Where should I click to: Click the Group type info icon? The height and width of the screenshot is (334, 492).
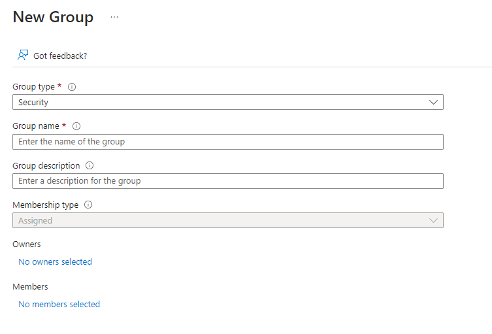pos(72,87)
